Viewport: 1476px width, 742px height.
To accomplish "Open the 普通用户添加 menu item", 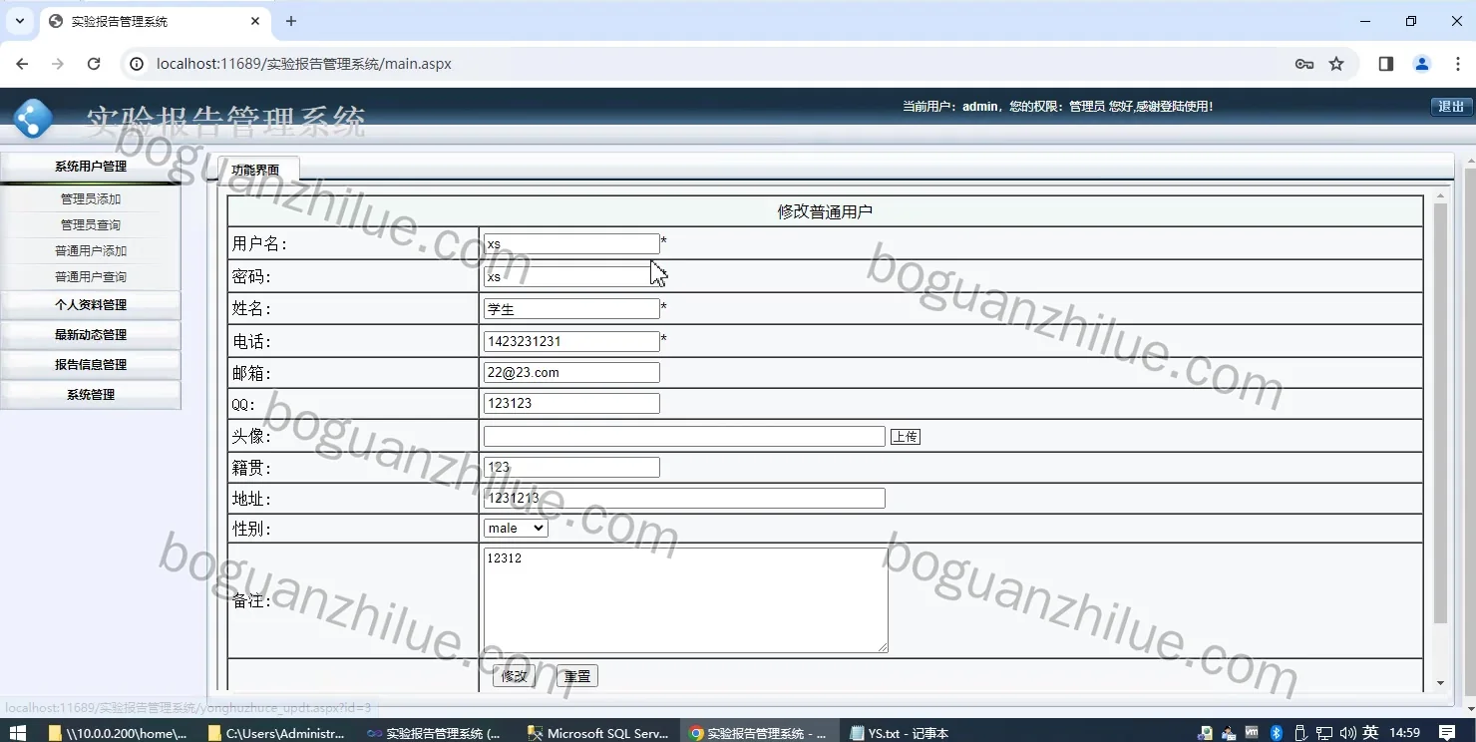I will click(x=91, y=251).
